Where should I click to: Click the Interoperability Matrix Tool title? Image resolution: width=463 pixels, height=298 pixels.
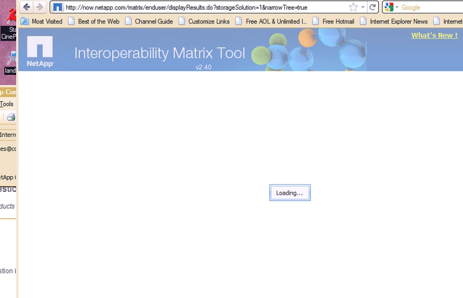click(x=159, y=53)
